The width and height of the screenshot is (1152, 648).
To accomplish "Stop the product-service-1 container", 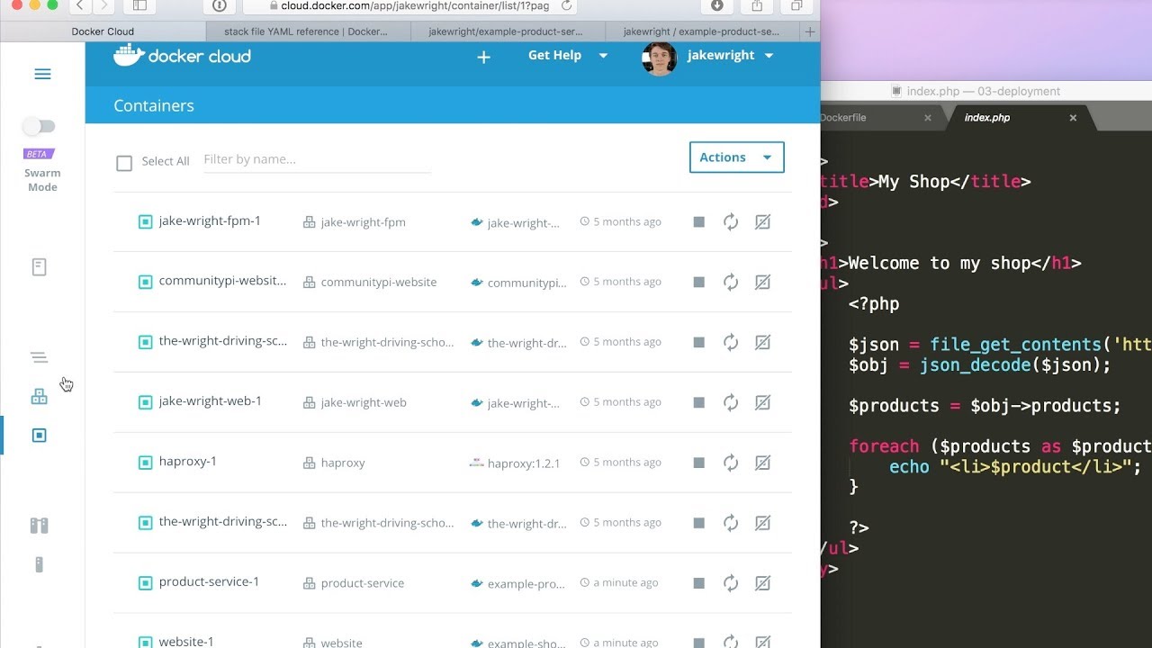I will pyautogui.click(x=698, y=584).
